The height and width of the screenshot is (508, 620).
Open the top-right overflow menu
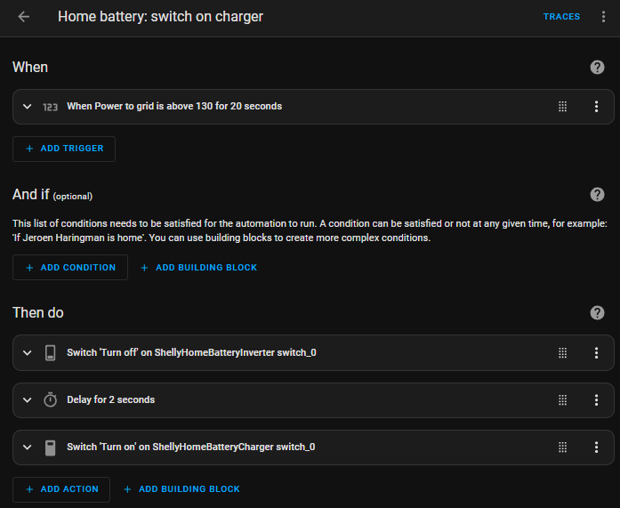[x=604, y=17]
